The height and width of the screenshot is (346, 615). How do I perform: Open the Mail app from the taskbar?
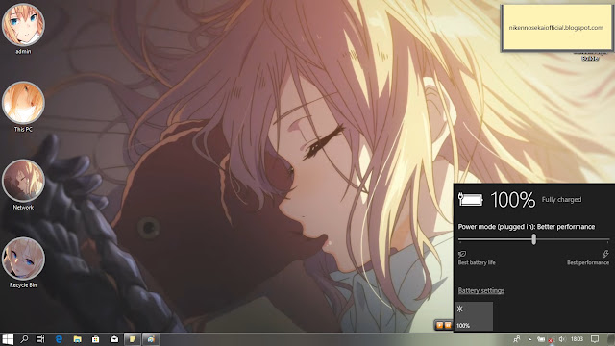click(114, 339)
